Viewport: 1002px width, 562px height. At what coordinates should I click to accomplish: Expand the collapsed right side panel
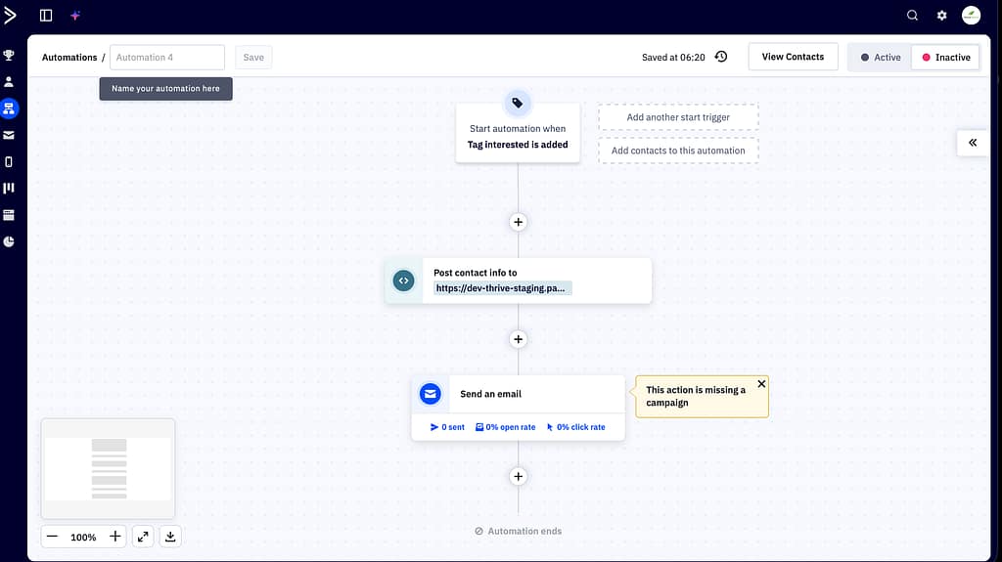(973, 143)
